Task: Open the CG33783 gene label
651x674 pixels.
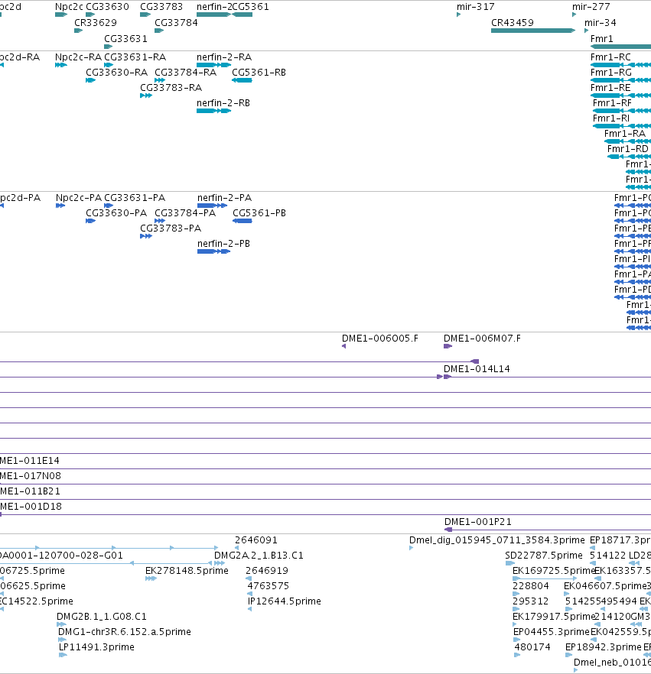Action: tap(161, 7)
